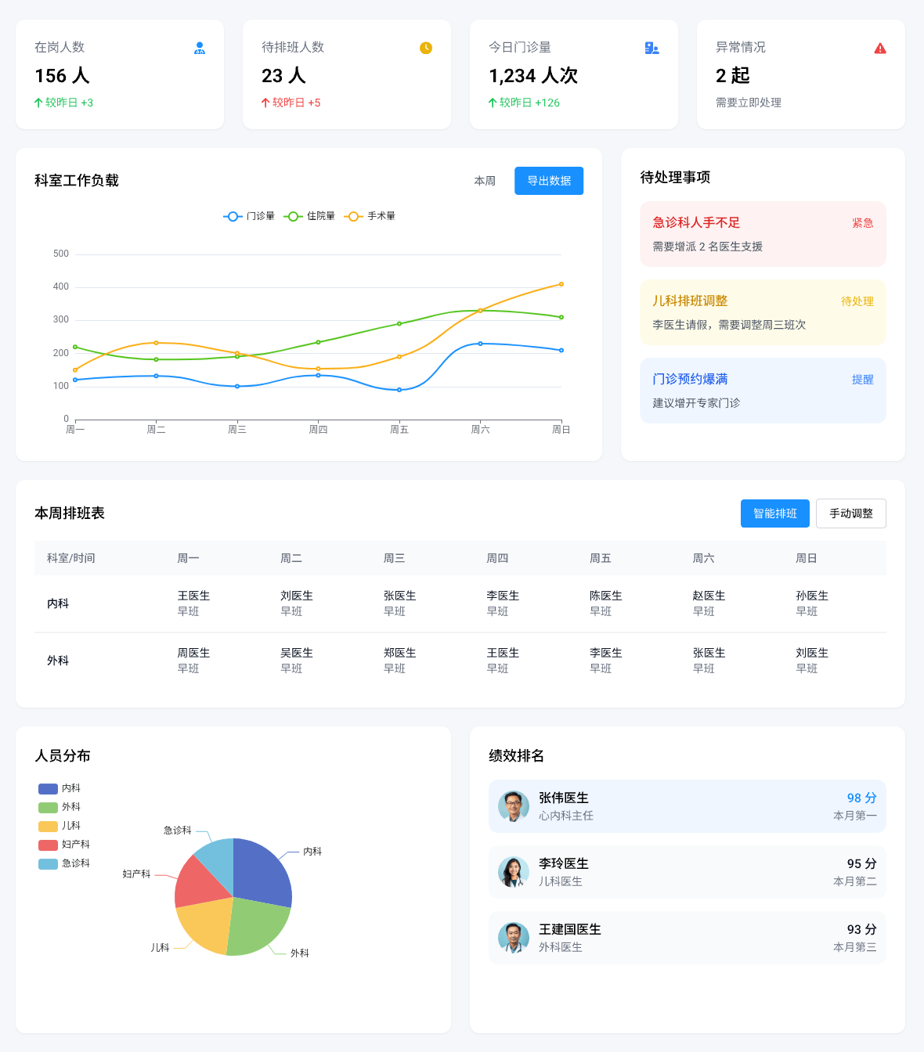Select 内科 row label in schedule
The image size is (924, 1052).
tap(58, 603)
